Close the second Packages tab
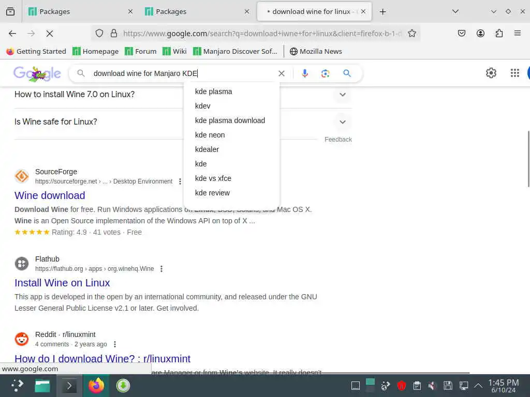Image resolution: width=530 pixels, height=397 pixels. click(x=247, y=12)
